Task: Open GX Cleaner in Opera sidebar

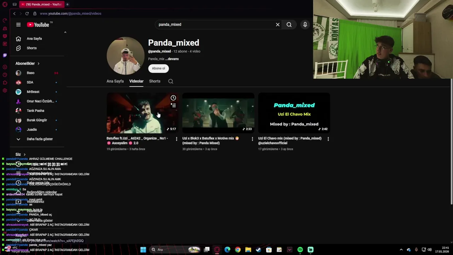Action: pos(5,28)
